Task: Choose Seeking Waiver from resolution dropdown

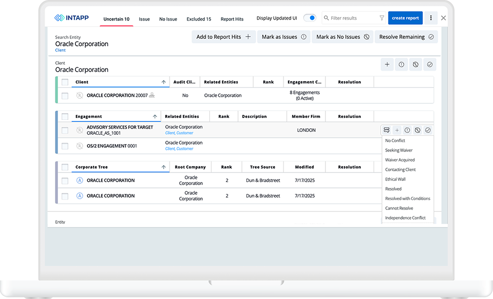Action: click(x=399, y=150)
